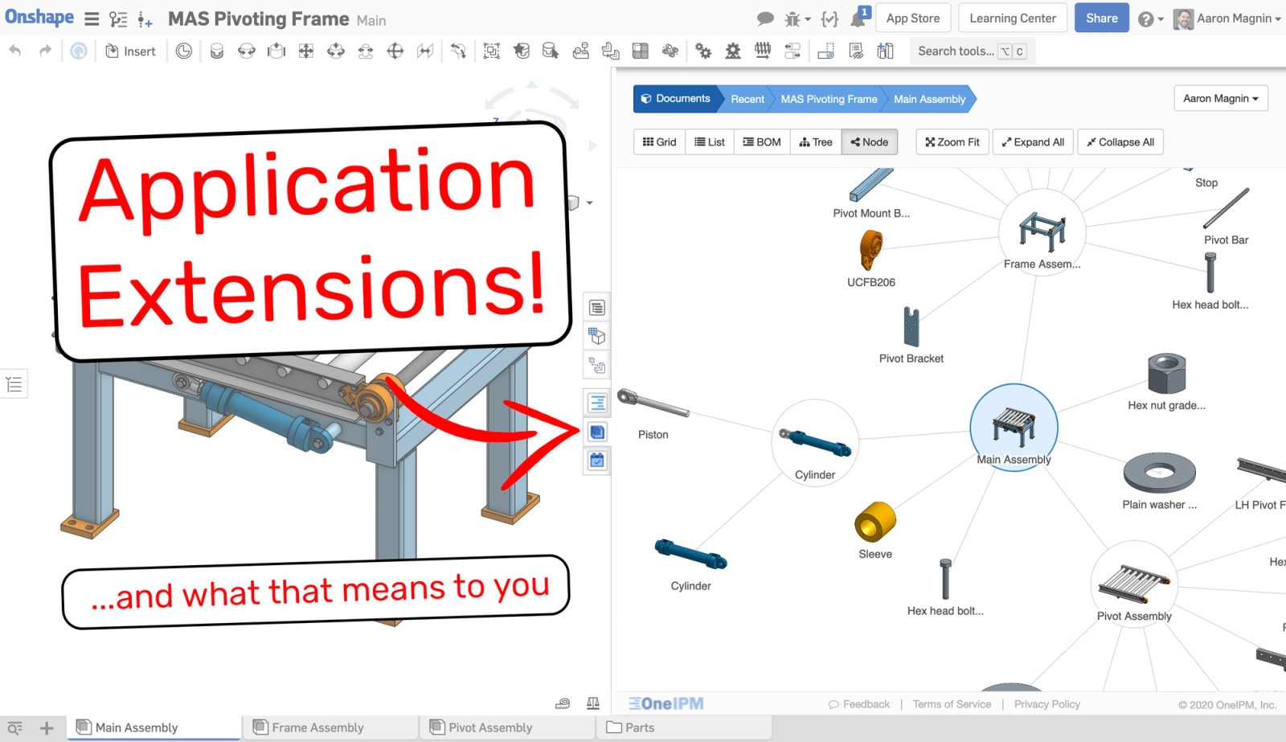This screenshot has width=1286, height=742.
Task: Switch to Tree view
Action: (x=816, y=142)
